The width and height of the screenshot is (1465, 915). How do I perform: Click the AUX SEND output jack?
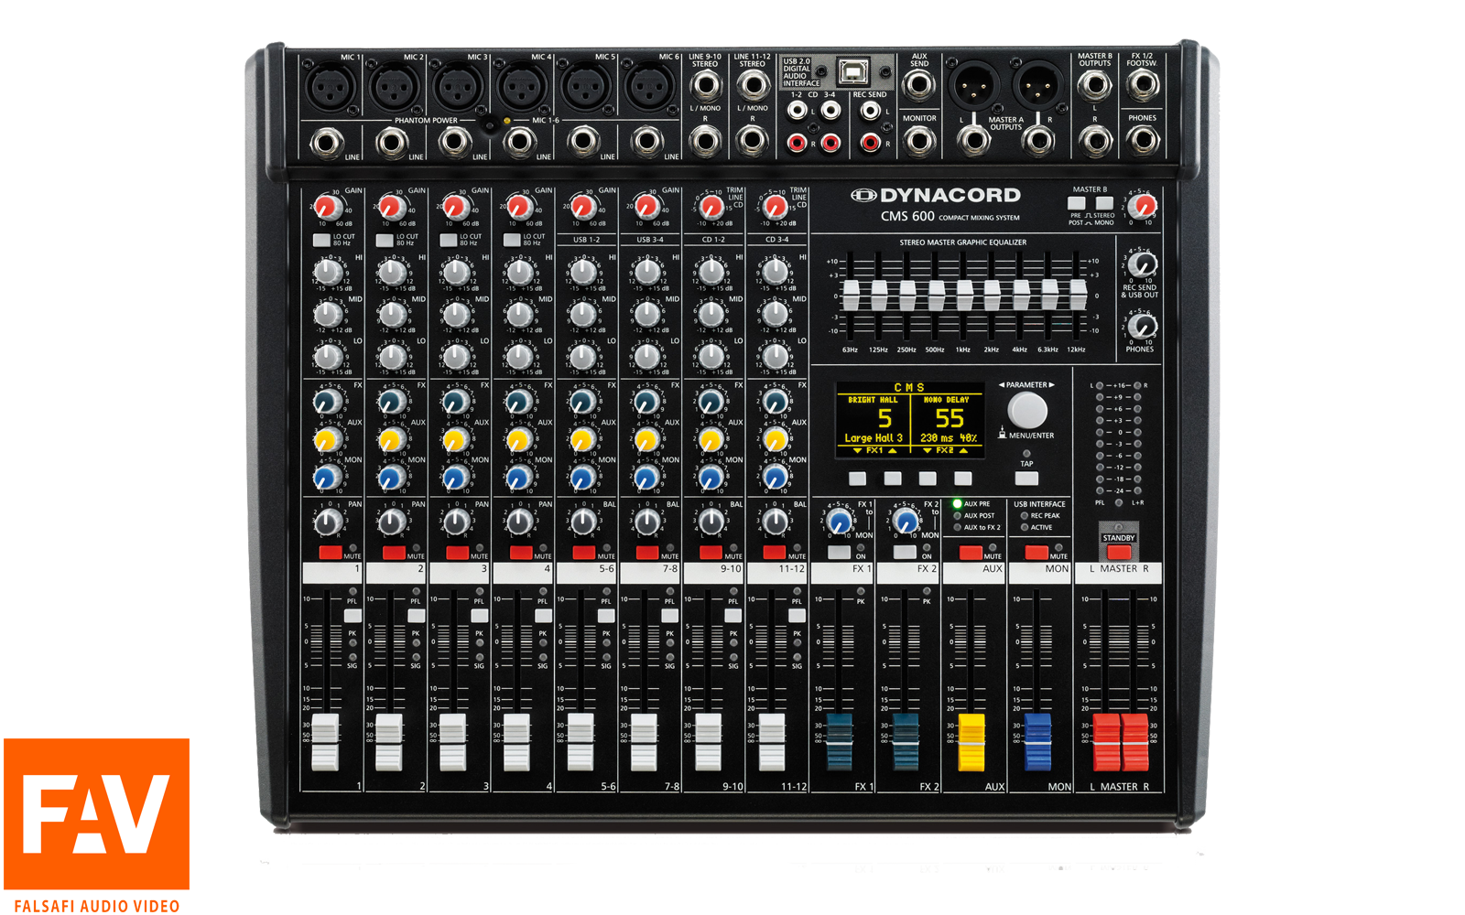918,86
